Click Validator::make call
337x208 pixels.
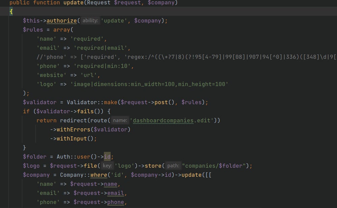click(92, 102)
